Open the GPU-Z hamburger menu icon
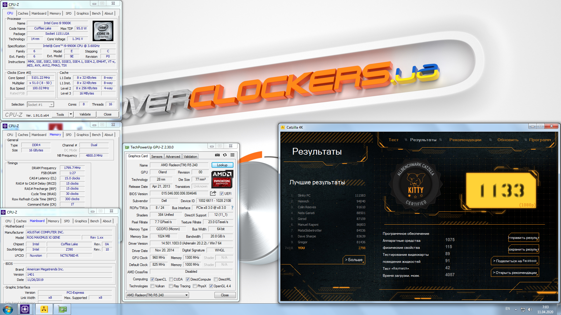The width and height of the screenshot is (561, 315). [x=232, y=155]
